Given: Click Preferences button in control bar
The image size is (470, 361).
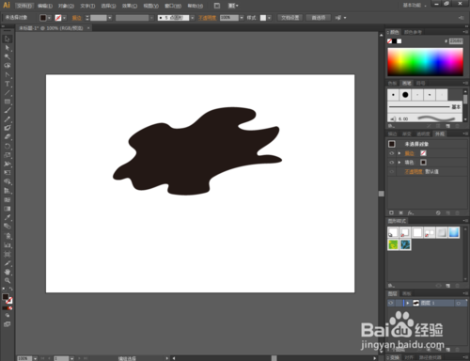Looking at the screenshot, I should [318, 18].
